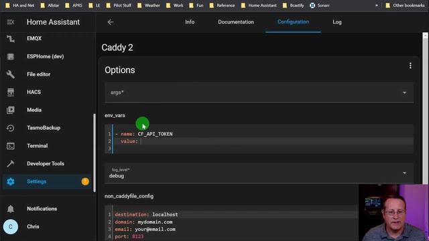Click the port: 8123 line
Image resolution: width=429 pixels, height=241 pixels.
(x=129, y=236)
